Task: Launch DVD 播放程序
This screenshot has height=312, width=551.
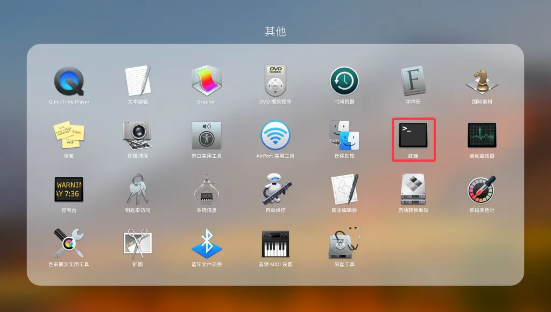Action: (275, 81)
